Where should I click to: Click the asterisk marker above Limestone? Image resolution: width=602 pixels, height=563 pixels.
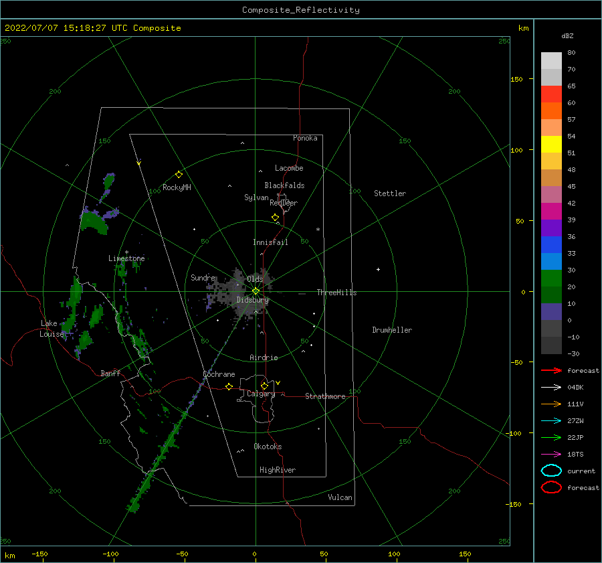[126, 252]
